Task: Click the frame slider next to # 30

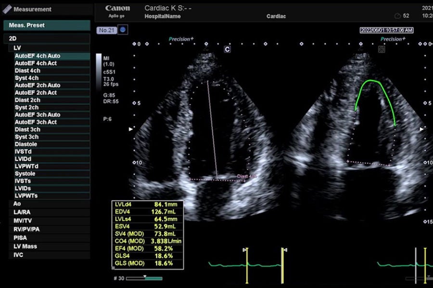Action: pyautogui.click(x=144, y=278)
